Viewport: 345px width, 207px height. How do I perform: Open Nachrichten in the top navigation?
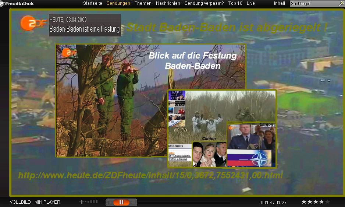168,3
